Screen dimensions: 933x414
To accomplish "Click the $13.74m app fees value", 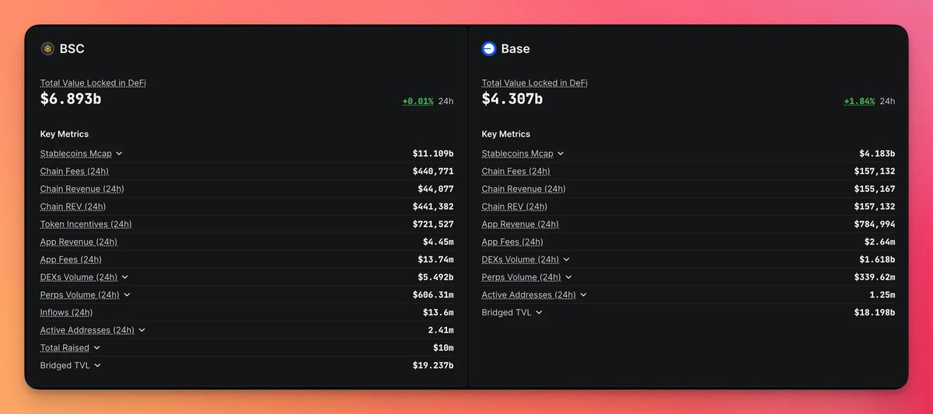I will point(435,259).
